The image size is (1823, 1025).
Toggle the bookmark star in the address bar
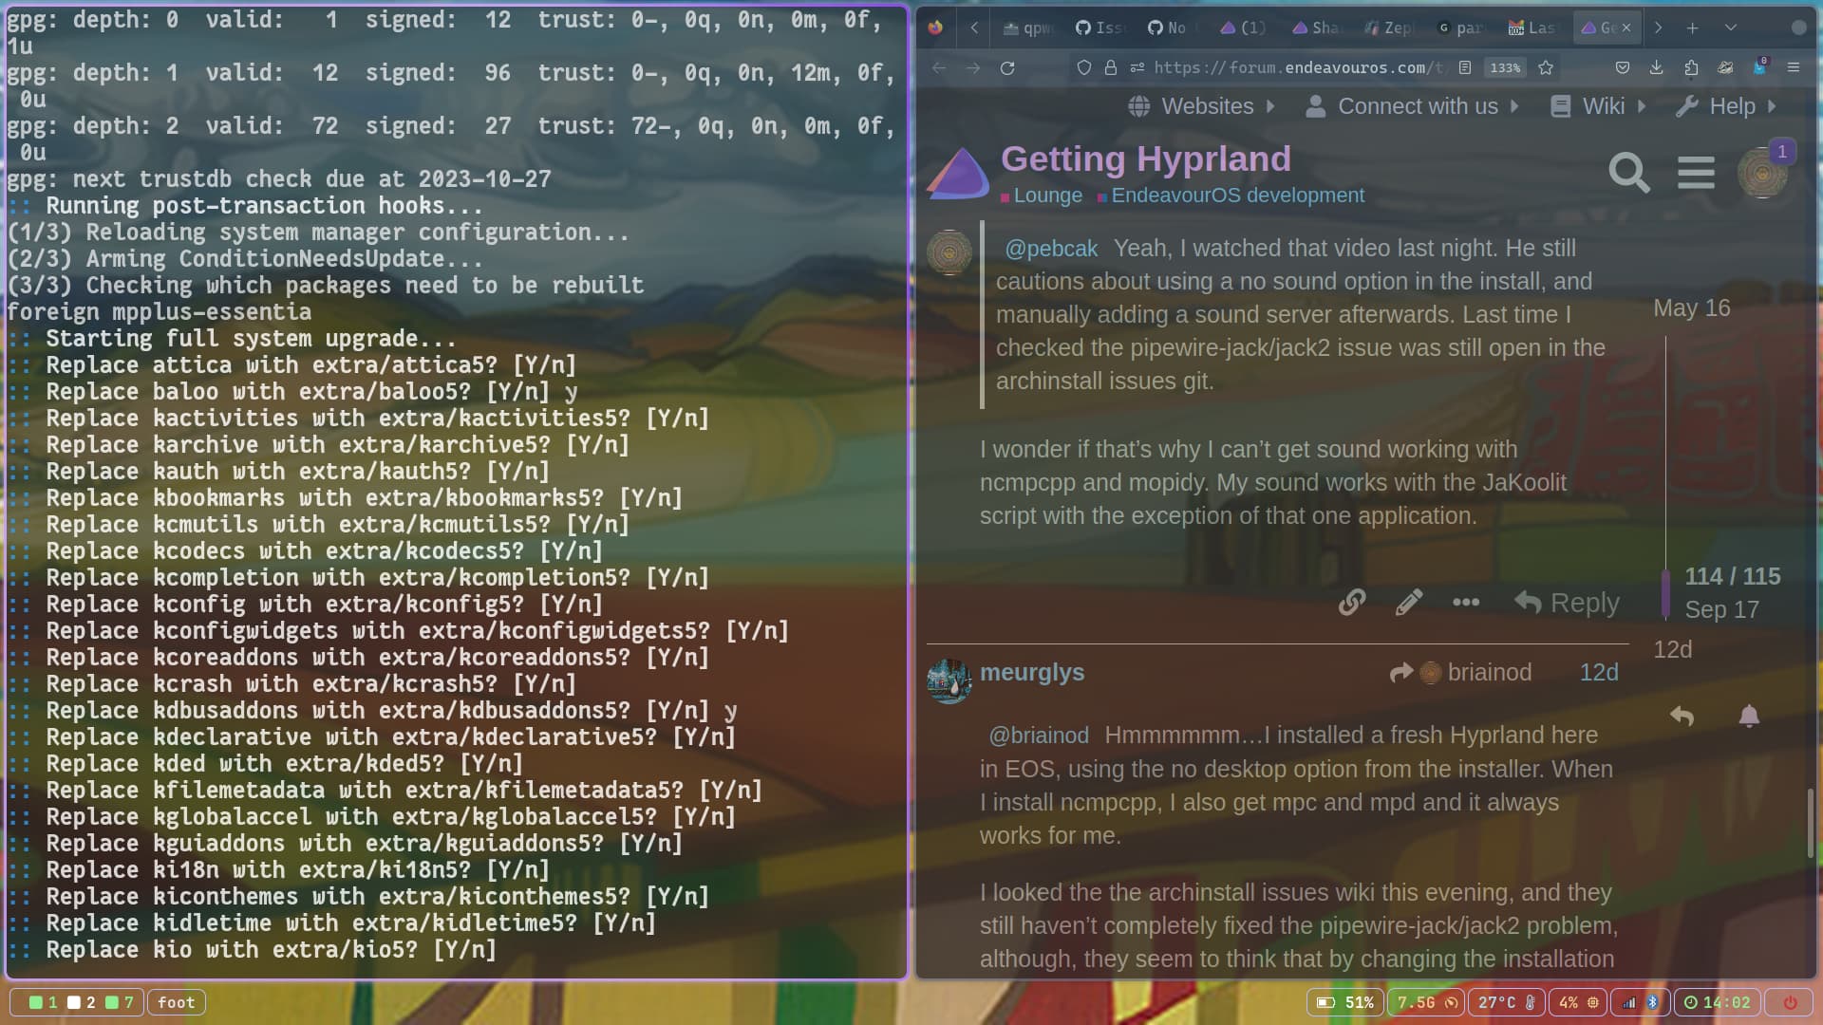click(1546, 67)
